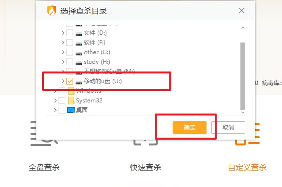Screen dimensions: 282x187
Task: Check the 文件 (D:) checkbox
Action: [x=70, y=33]
